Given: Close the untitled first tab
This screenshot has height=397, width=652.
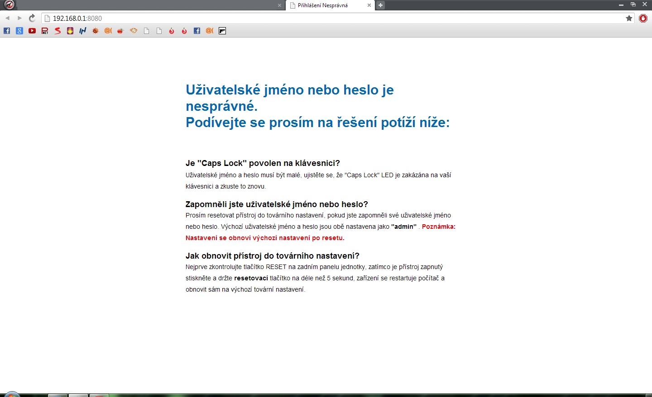Looking at the screenshot, I should point(279,5).
